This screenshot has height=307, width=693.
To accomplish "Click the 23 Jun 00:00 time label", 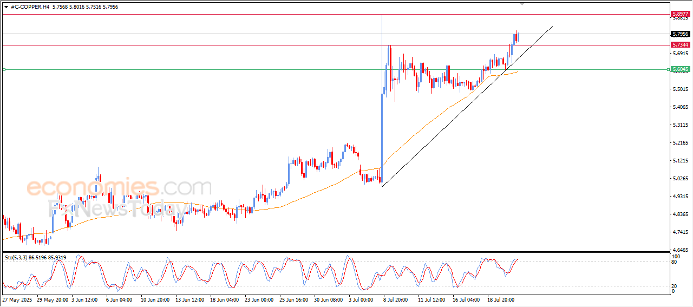I will tap(260, 299).
